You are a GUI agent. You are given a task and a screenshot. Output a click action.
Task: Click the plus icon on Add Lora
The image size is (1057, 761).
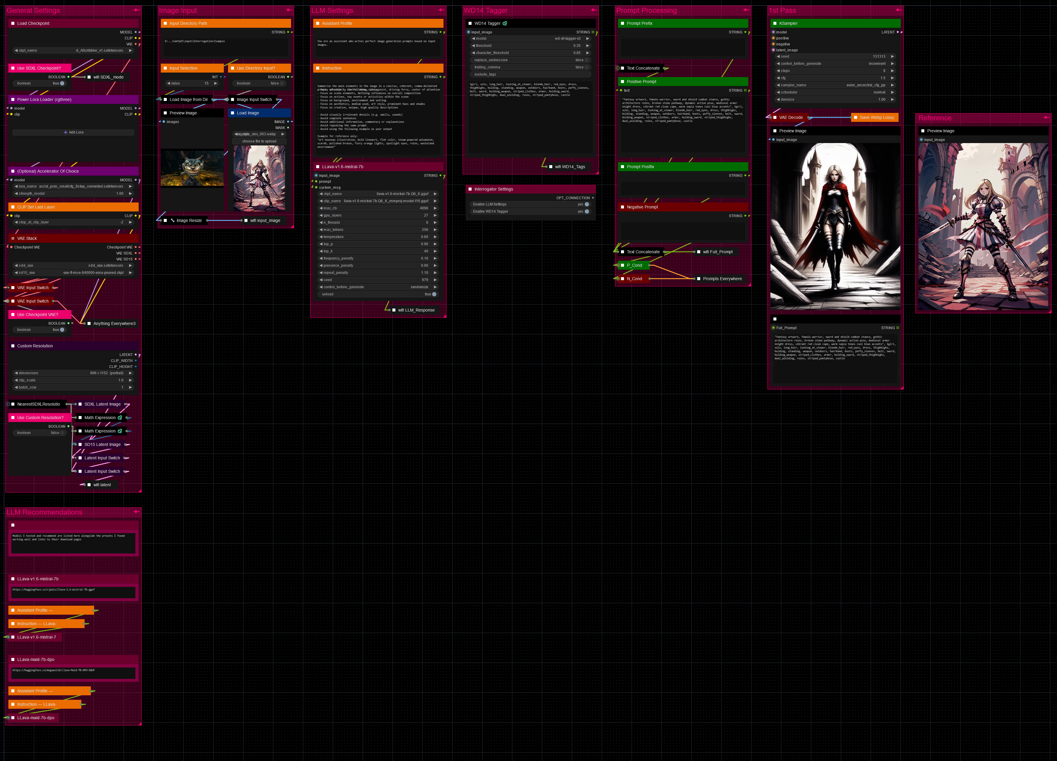66,132
